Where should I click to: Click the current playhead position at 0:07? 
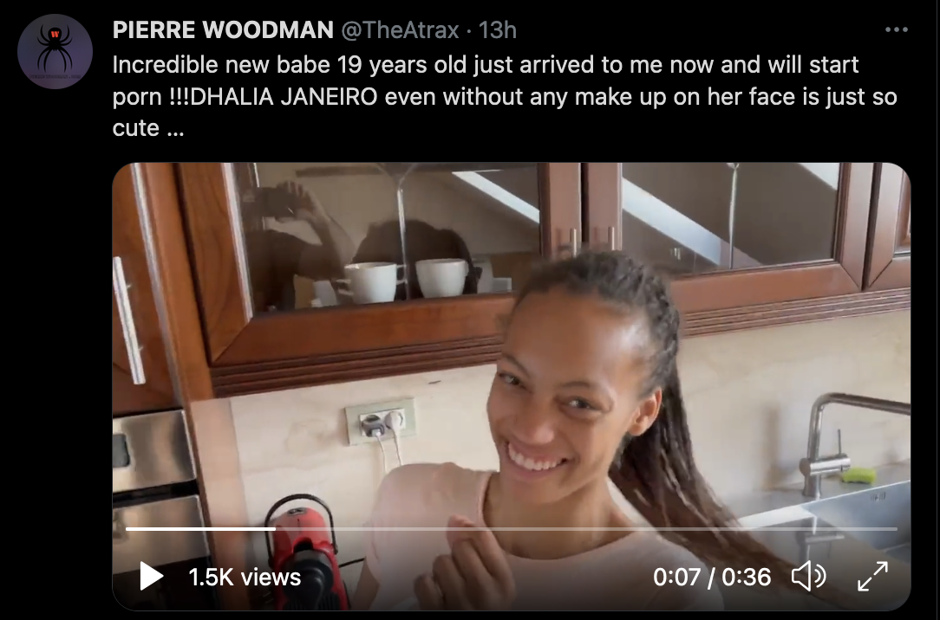click(275, 529)
